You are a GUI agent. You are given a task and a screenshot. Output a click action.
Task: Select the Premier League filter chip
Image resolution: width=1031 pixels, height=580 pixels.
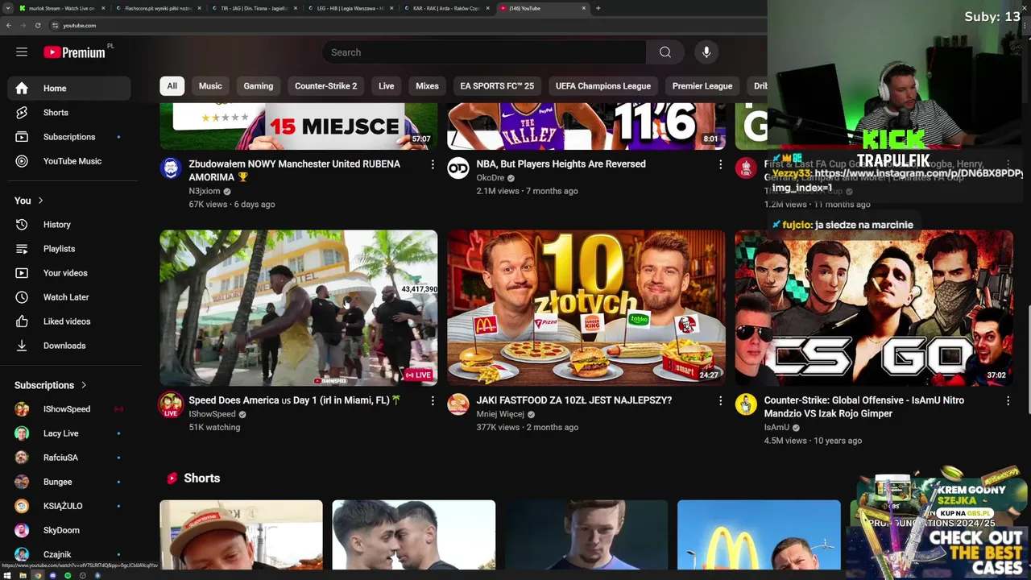pyautogui.click(x=702, y=86)
